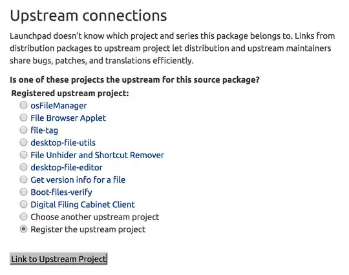Open the File Browser Applet link
This screenshot has width=349, height=275.
tap(68, 118)
